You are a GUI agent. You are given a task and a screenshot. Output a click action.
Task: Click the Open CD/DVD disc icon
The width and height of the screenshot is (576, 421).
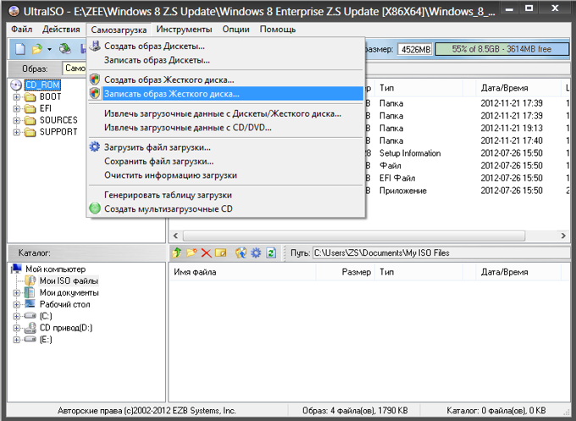(x=64, y=48)
